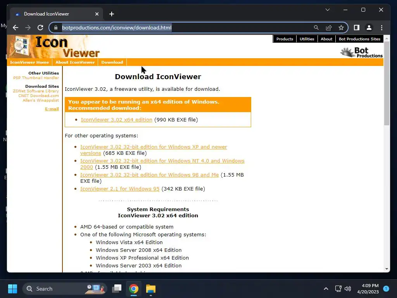Open the Windows Start menu

12,289
